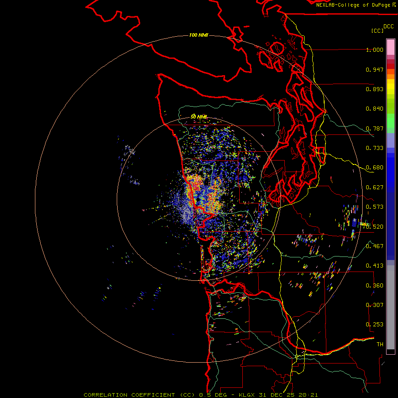398x398 pixels.
Task: Pick the pink segment at top of color bar
Action: click(x=390, y=47)
